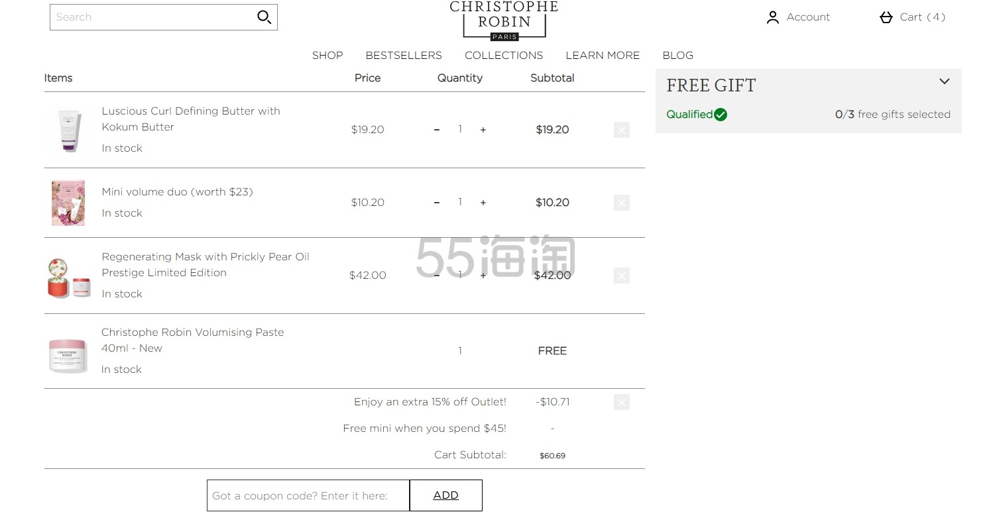Viewport: 991px width, 512px height.
Task: Open the Account user icon
Action: (x=772, y=17)
